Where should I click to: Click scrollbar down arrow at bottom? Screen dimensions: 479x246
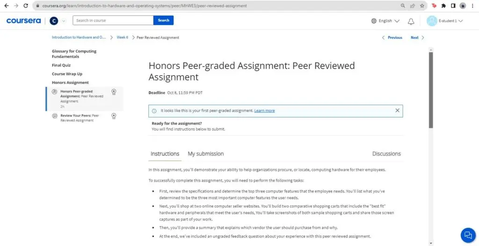[x=431, y=243]
